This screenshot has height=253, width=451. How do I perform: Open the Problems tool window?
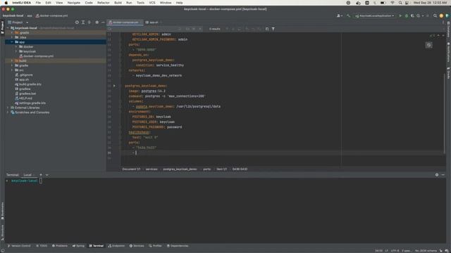(60, 246)
